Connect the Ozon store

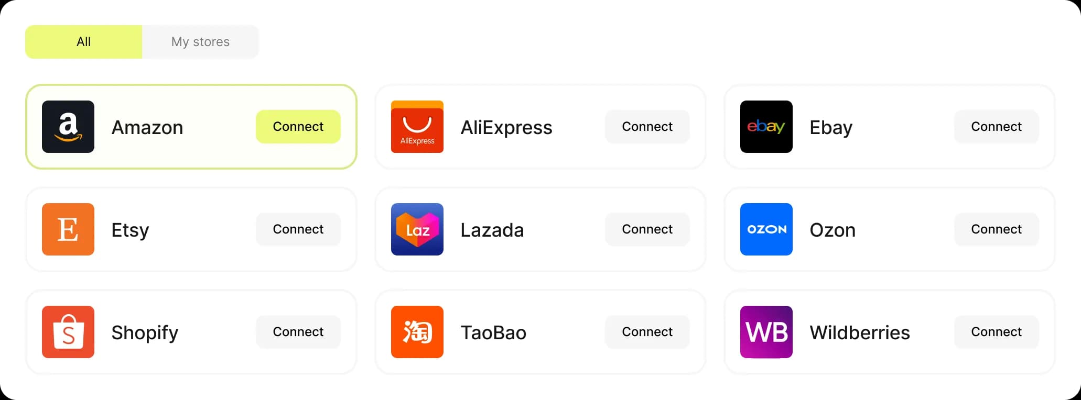click(x=997, y=229)
